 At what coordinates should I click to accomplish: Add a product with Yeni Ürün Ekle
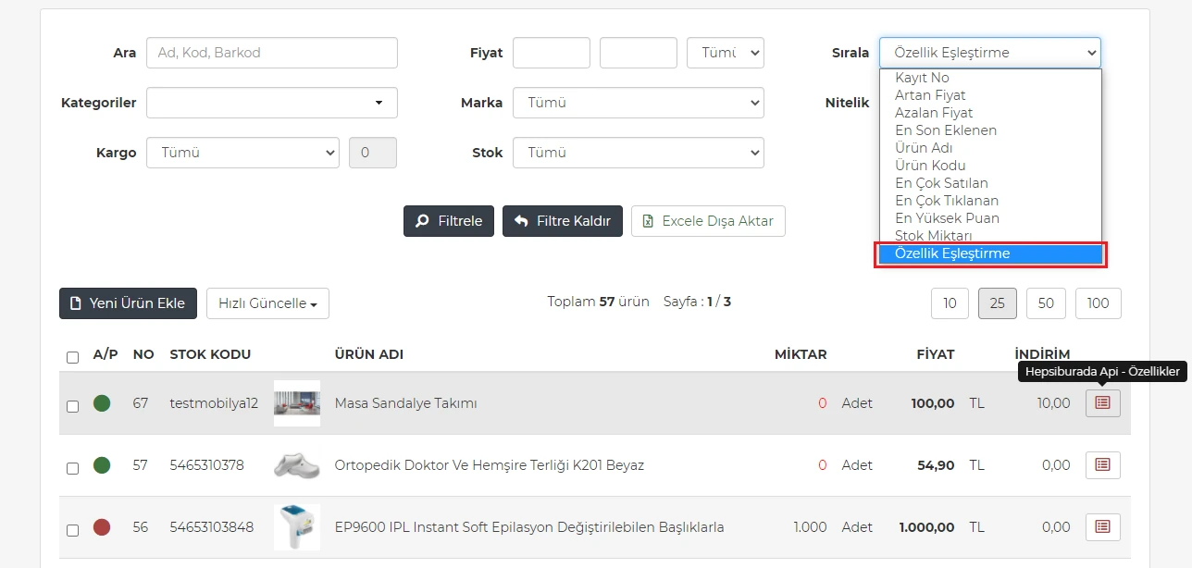click(128, 303)
